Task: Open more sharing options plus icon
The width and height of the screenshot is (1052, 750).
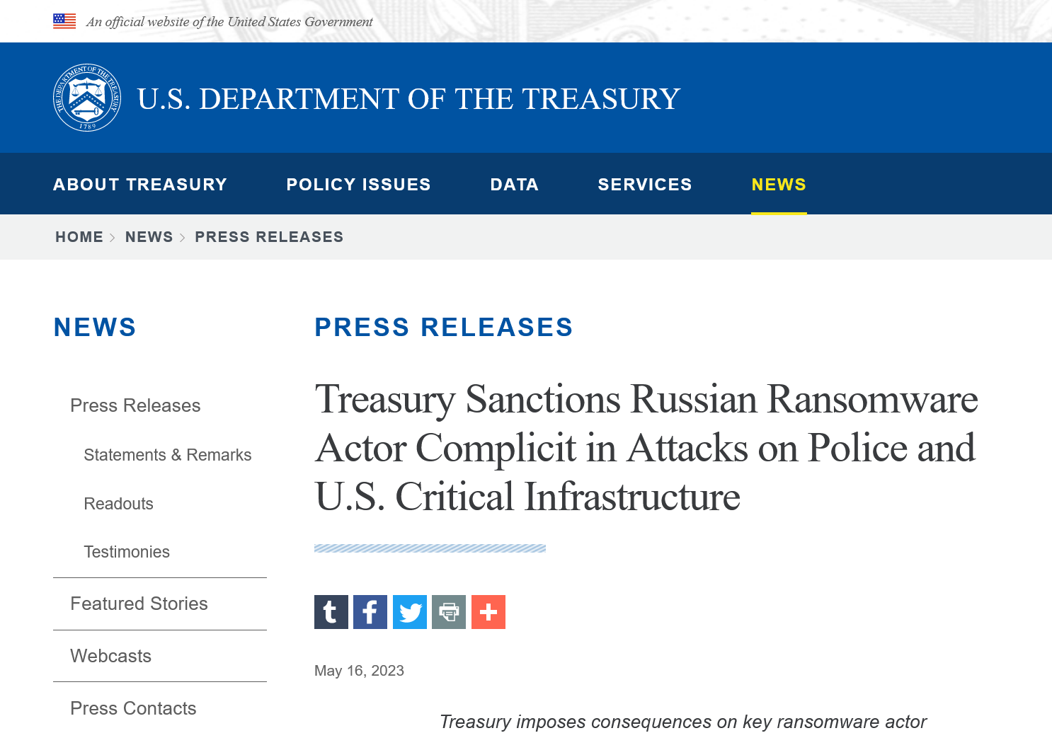Action: click(x=488, y=612)
